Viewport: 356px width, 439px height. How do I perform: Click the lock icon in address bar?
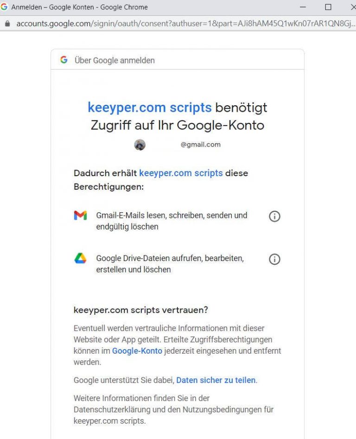pyautogui.click(x=7, y=23)
